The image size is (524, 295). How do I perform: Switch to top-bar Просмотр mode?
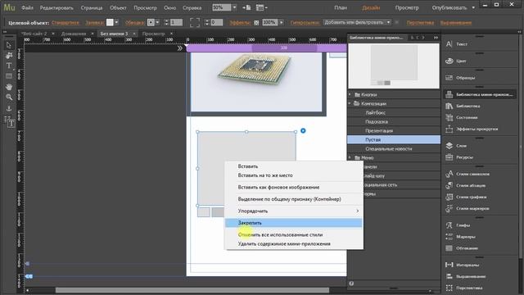click(406, 7)
